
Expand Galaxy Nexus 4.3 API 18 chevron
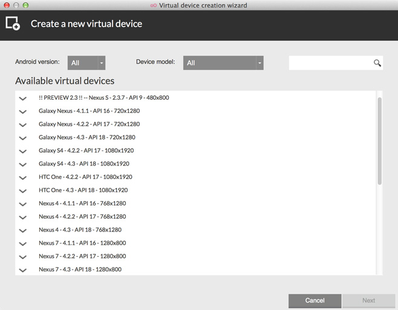click(x=23, y=138)
